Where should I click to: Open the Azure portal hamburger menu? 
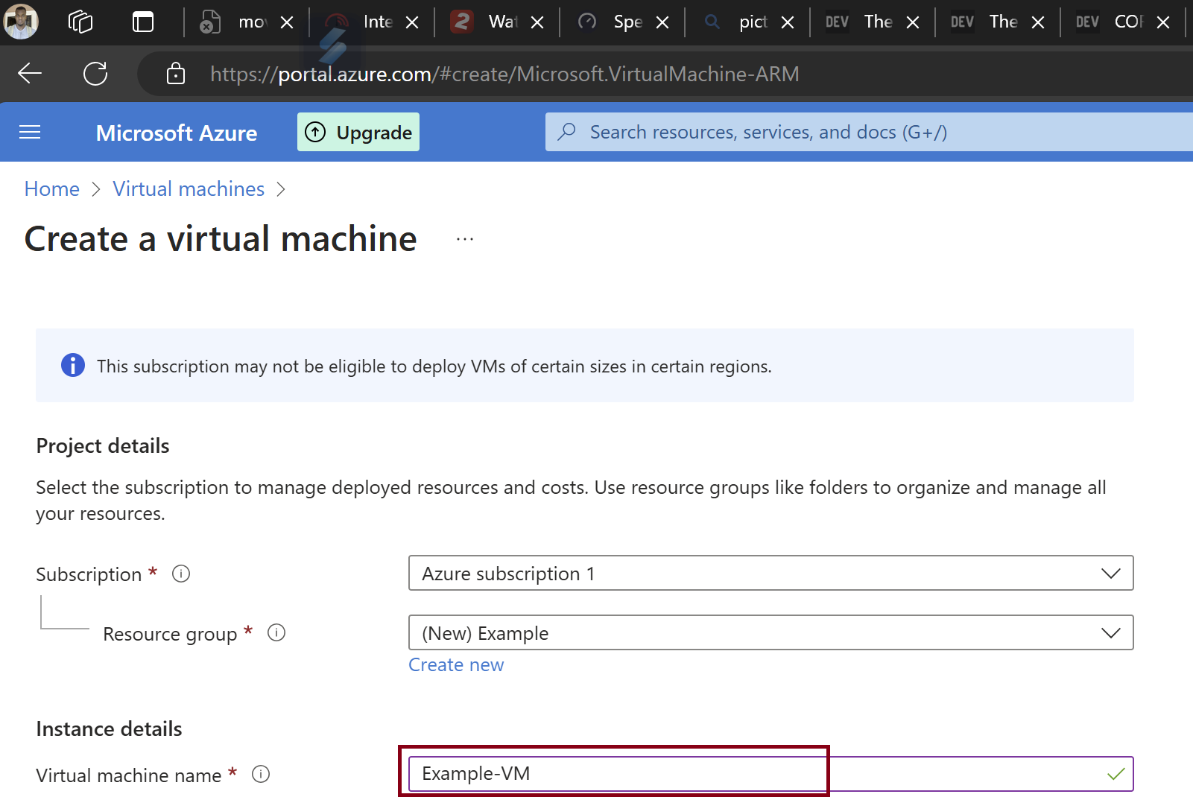[x=30, y=133]
